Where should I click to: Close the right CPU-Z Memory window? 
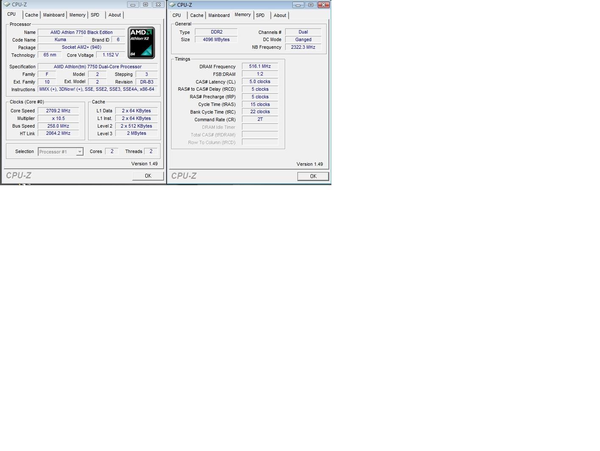click(x=323, y=5)
